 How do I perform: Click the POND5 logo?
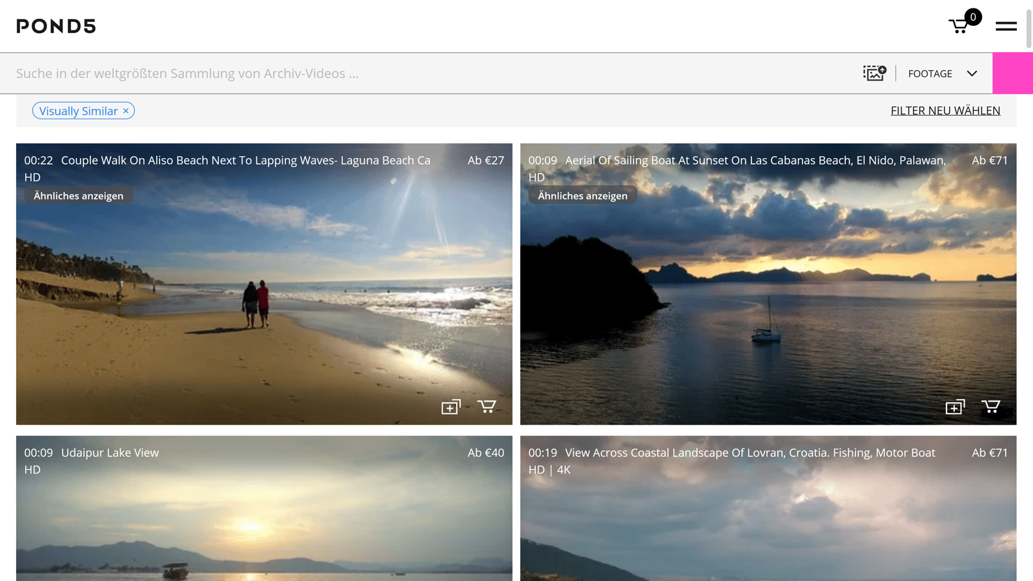[56, 26]
